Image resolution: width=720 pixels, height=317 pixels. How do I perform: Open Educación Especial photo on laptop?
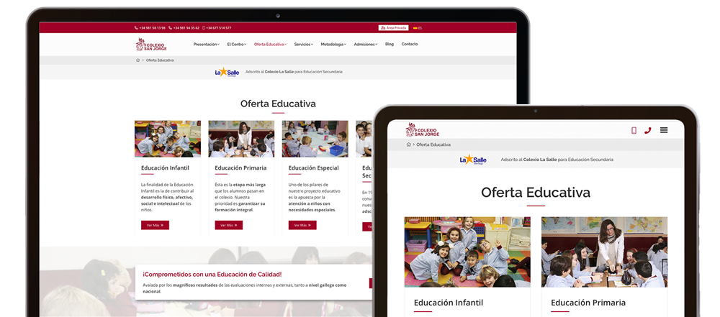(x=315, y=139)
